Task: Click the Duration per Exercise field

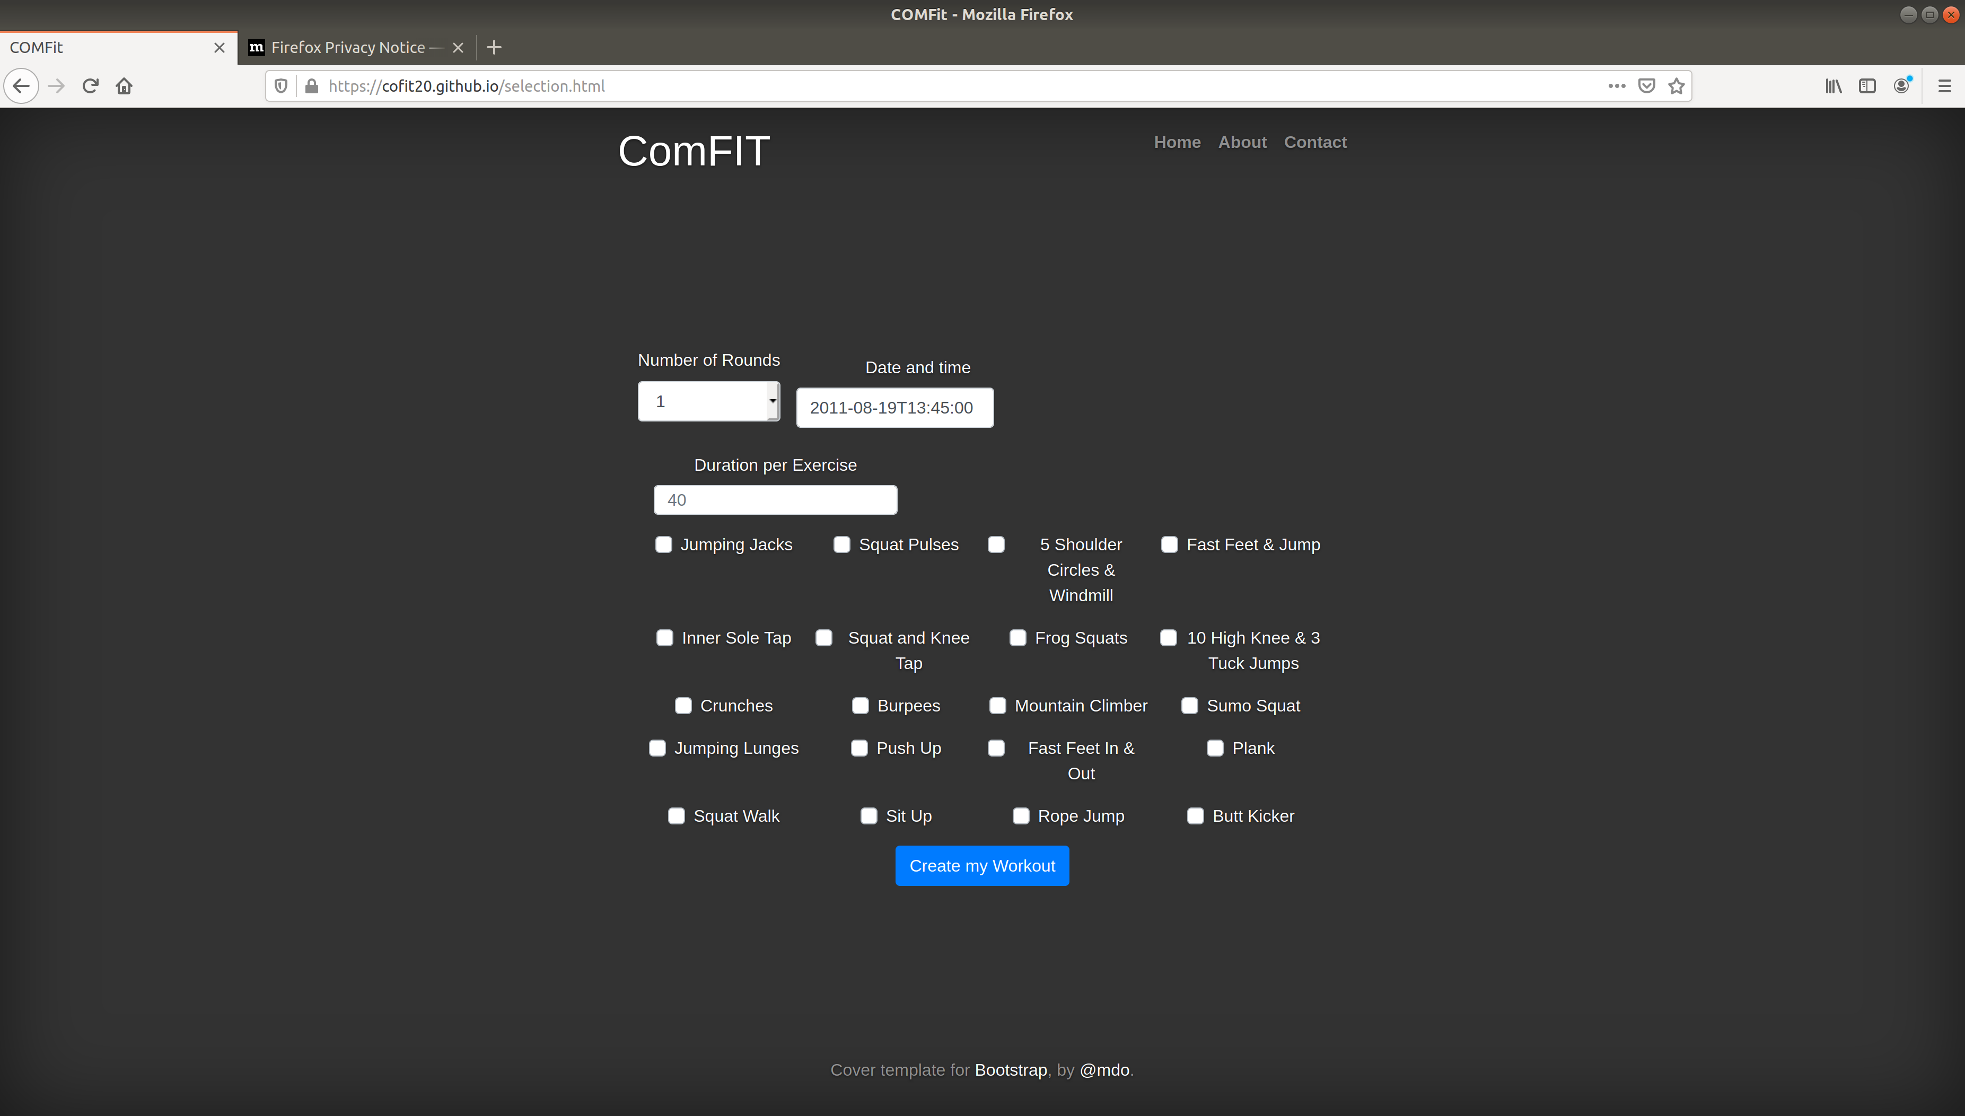Action: 775,500
